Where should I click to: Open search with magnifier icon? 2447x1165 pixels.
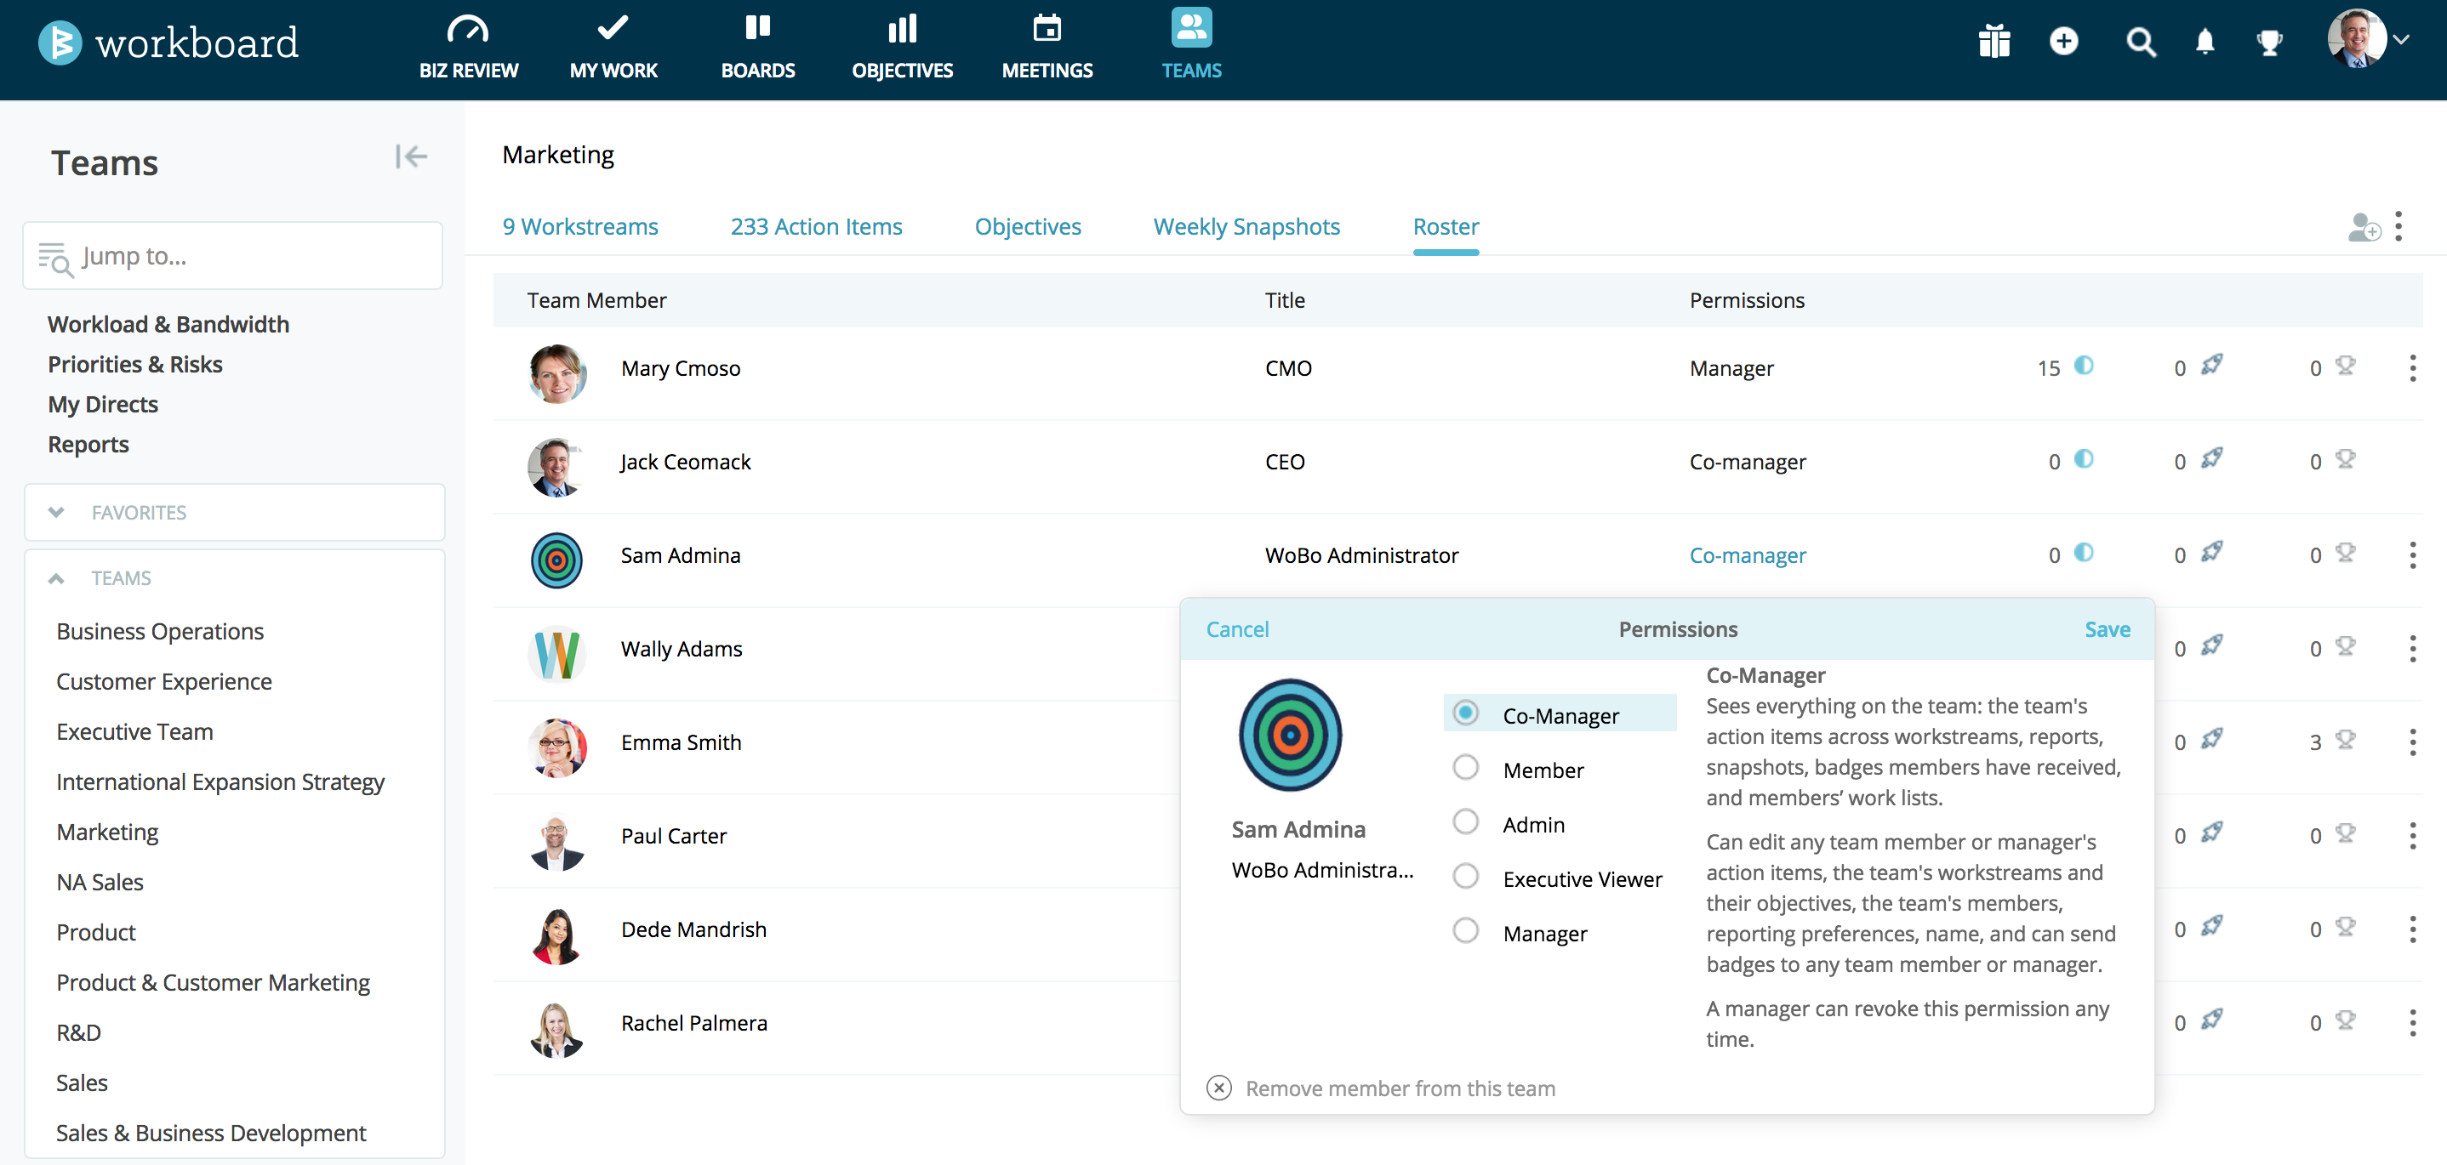click(2140, 42)
